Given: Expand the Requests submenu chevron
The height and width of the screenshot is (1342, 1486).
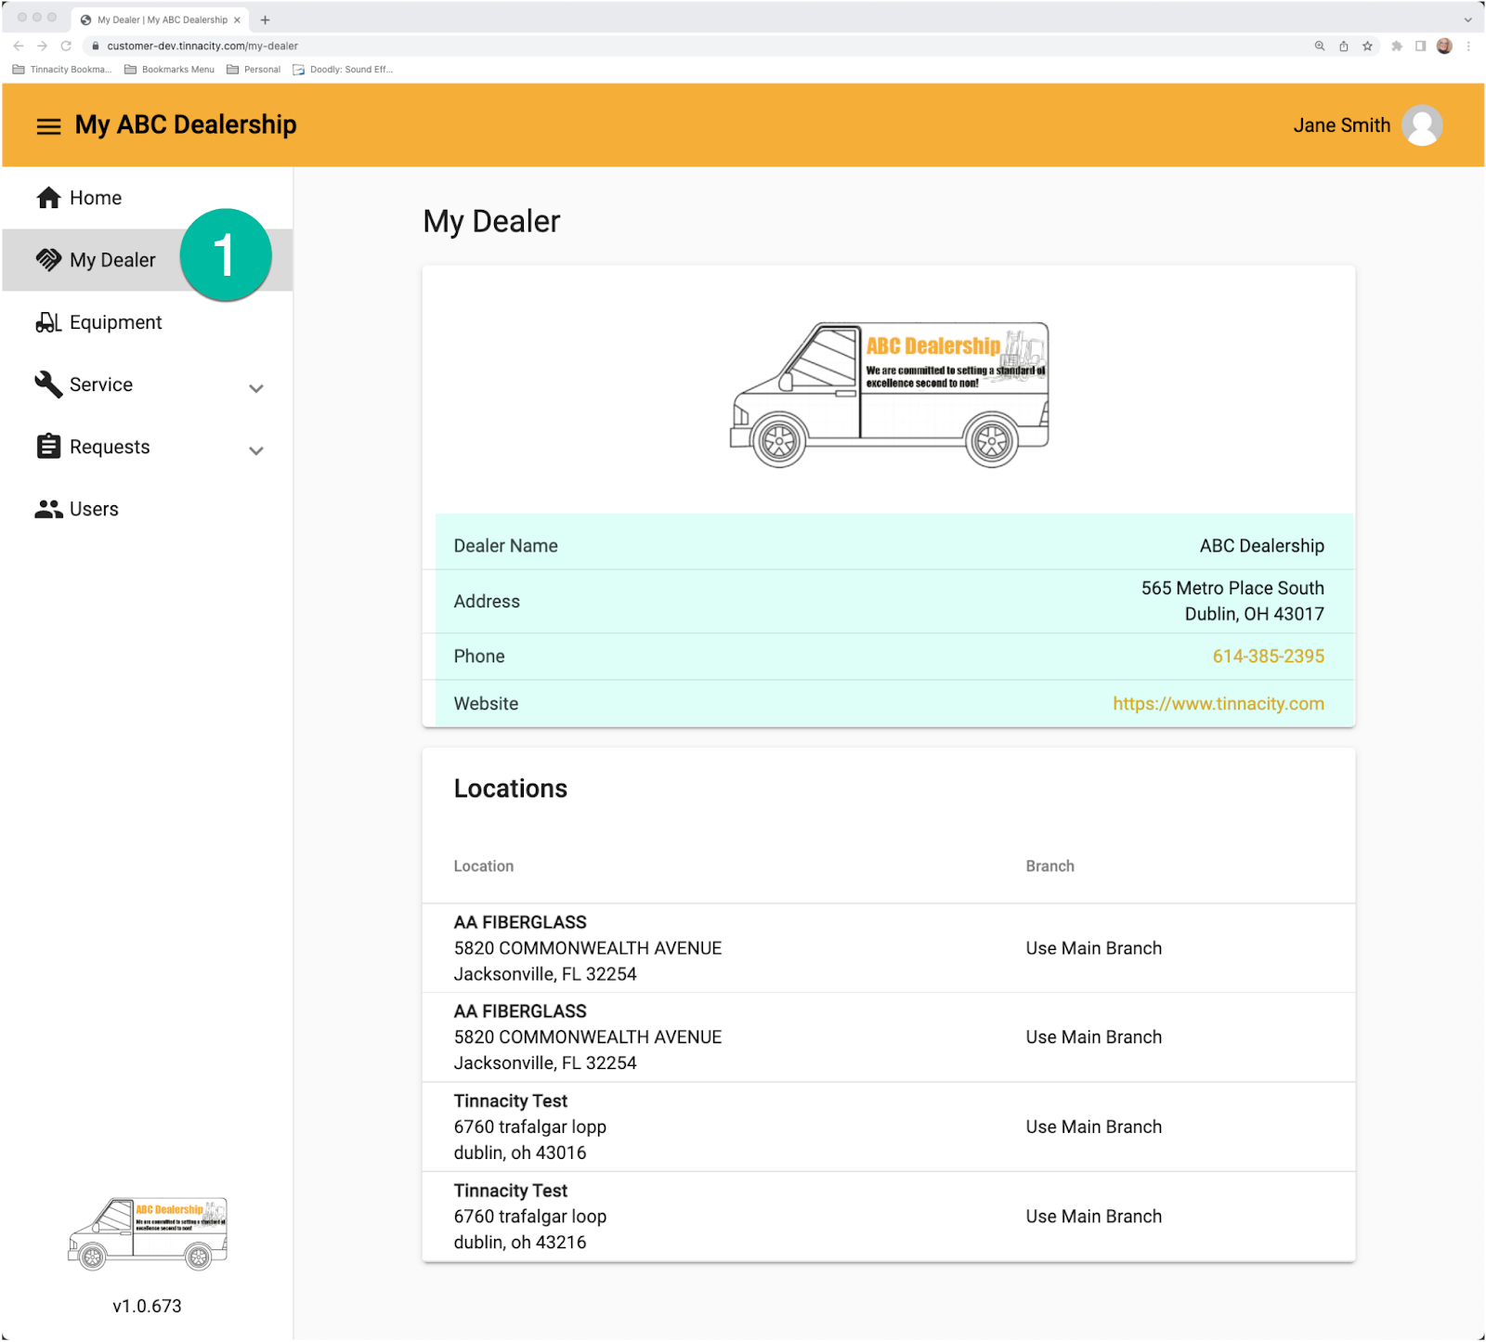Looking at the screenshot, I should (x=256, y=450).
